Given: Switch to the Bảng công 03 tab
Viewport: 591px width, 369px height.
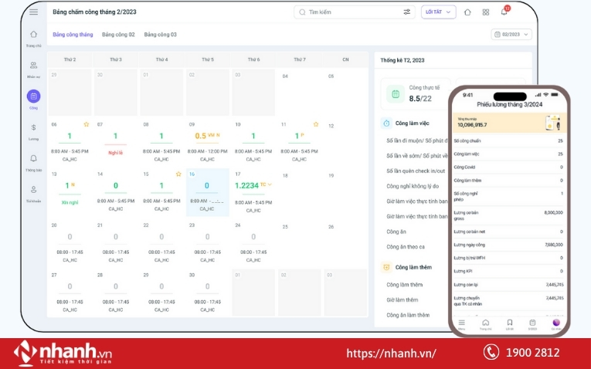Looking at the screenshot, I should (x=160, y=35).
